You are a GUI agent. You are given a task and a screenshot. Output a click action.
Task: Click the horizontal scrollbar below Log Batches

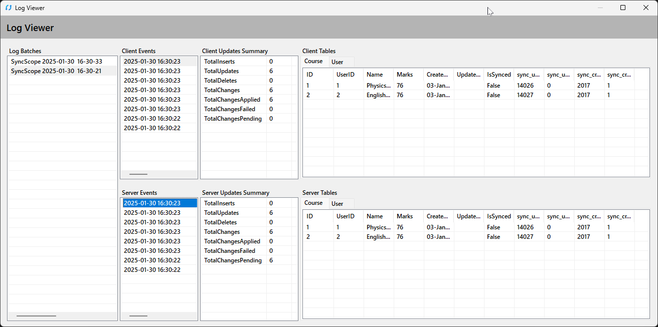[36, 316]
